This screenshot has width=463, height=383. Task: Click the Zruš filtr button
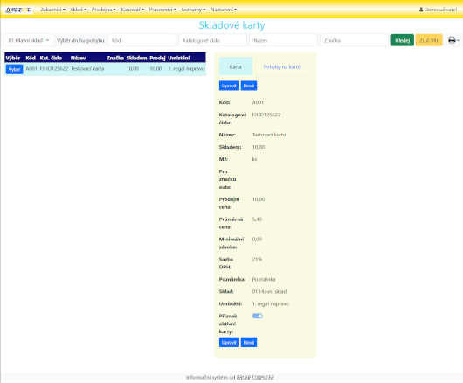[x=429, y=40]
